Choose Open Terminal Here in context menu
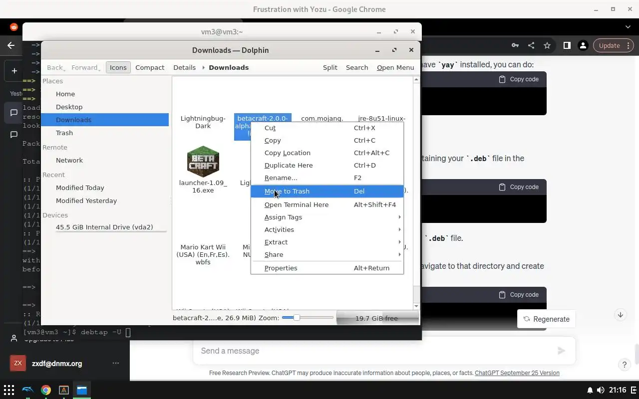 [327, 204]
